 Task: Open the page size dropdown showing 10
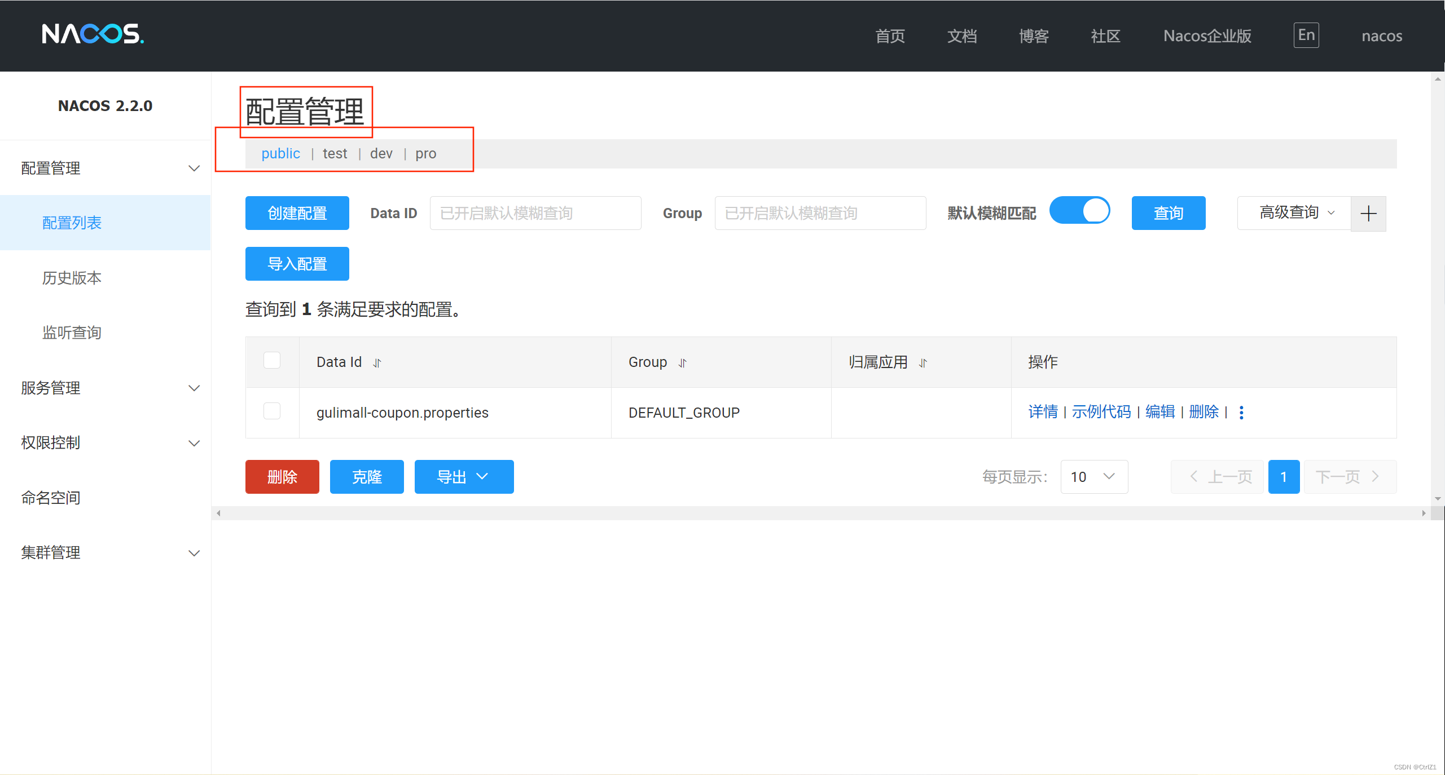pos(1094,477)
